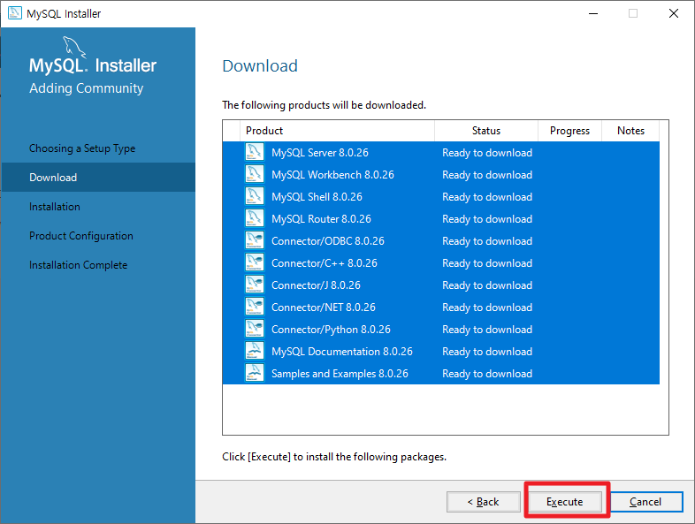Click the Execute button
695x524 pixels.
[565, 501]
